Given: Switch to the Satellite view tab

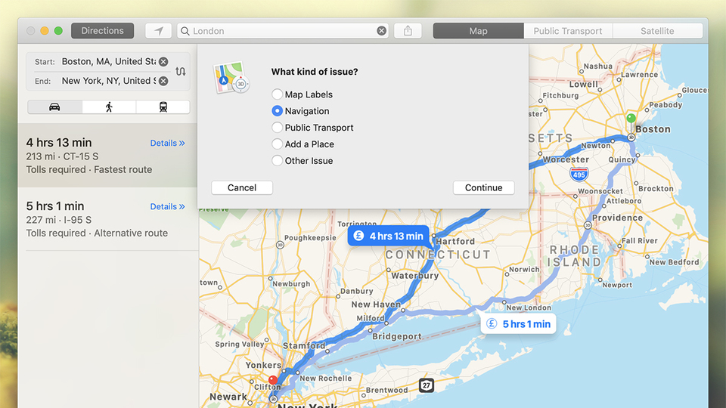Looking at the screenshot, I should (657, 31).
